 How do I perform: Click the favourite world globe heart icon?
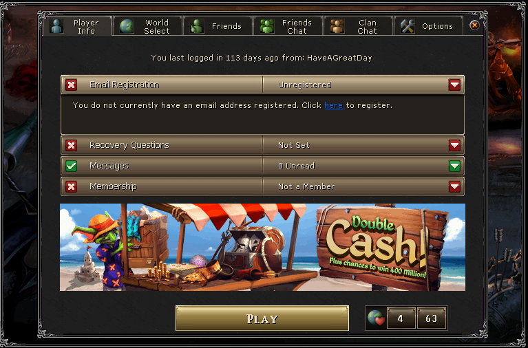(376, 318)
